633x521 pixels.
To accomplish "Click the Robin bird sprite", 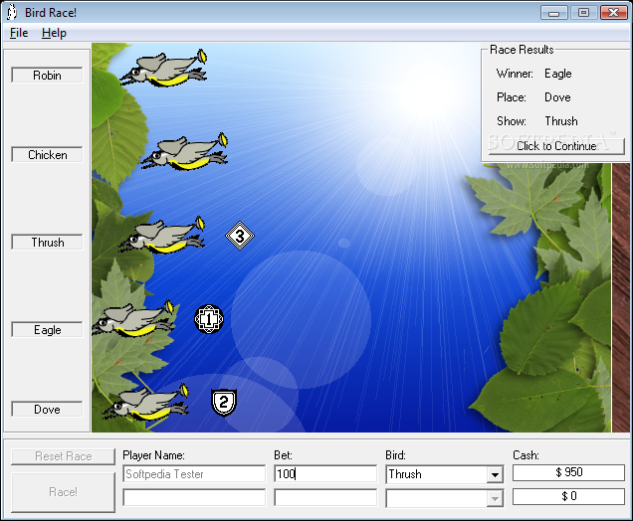I will click(163, 69).
